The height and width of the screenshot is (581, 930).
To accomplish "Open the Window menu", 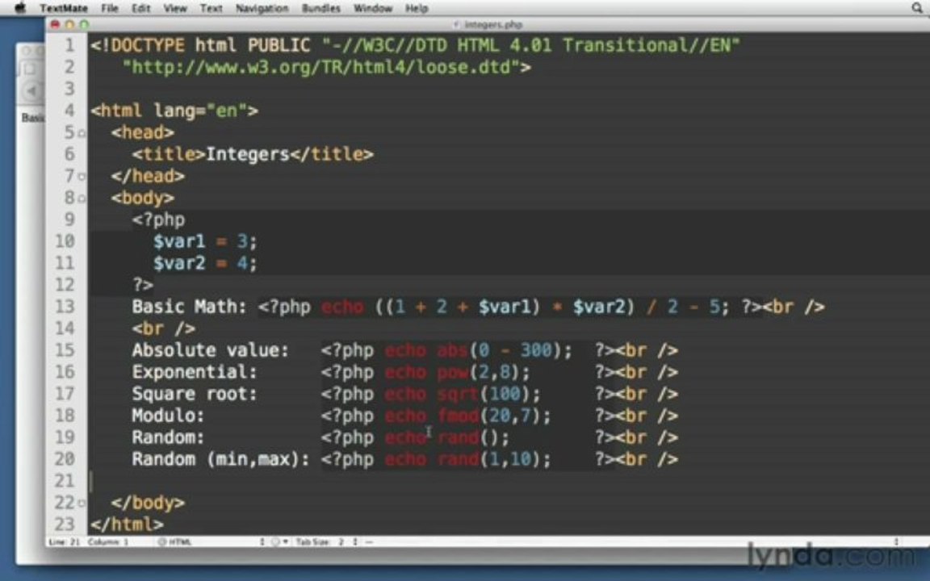I will point(373,8).
